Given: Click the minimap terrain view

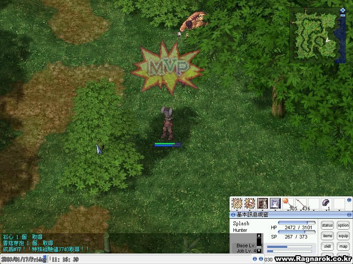Looking at the screenshot, I should coord(318,35).
